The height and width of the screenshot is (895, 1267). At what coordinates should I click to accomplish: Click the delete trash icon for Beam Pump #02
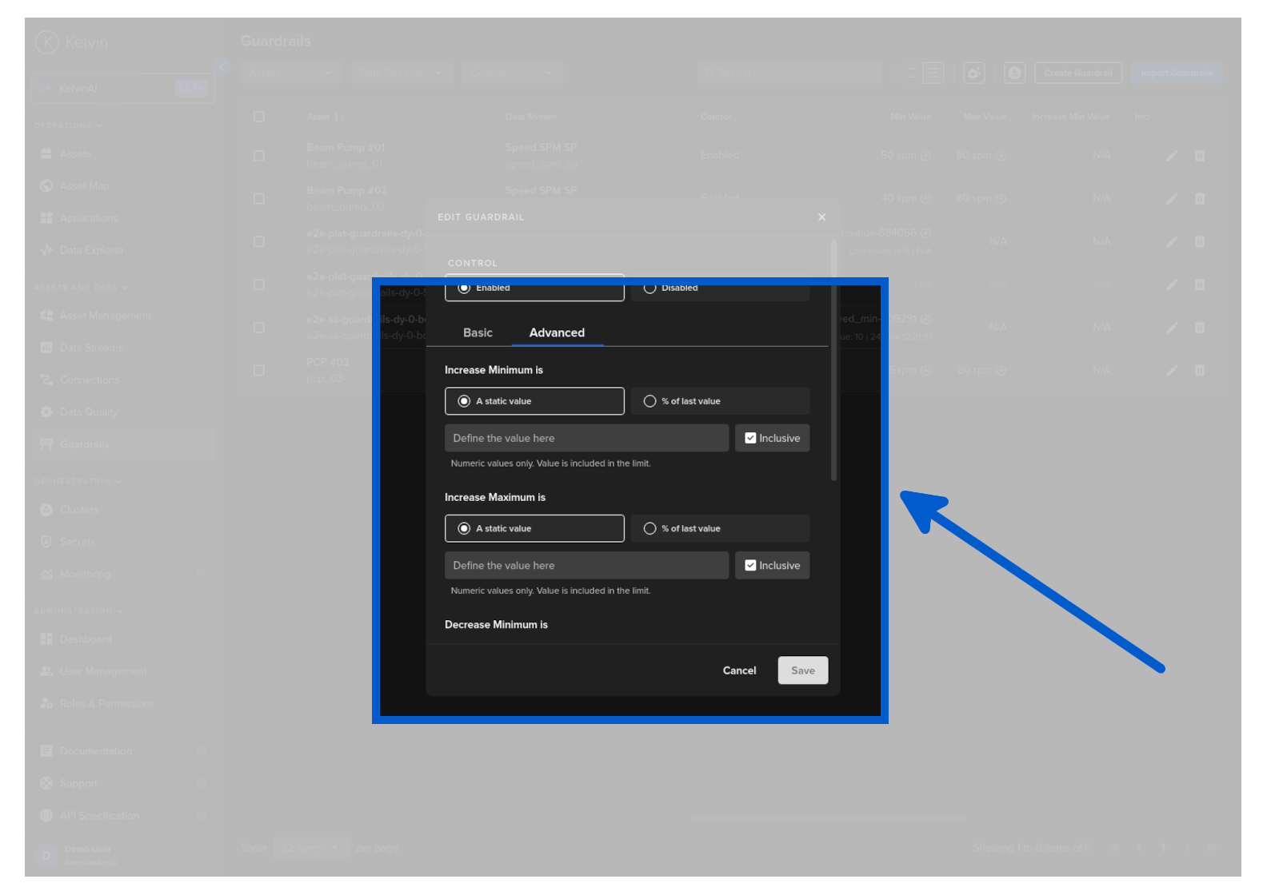tap(1200, 199)
